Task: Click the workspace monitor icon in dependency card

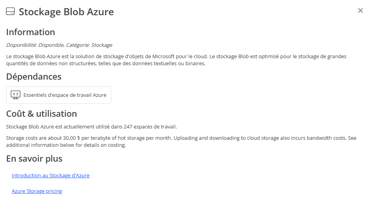Action: click(x=16, y=95)
